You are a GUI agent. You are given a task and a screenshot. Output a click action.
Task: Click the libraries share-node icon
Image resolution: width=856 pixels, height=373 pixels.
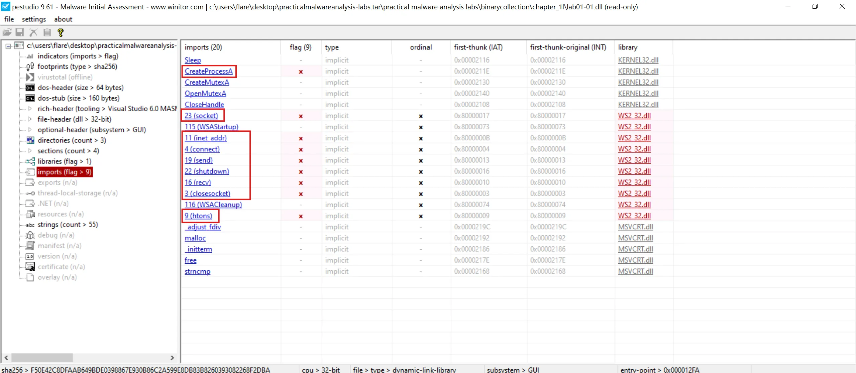[30, 161]
